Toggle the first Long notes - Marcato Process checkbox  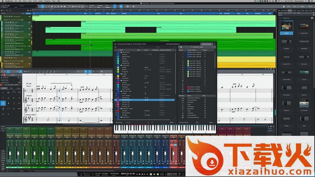pos(205,61)
